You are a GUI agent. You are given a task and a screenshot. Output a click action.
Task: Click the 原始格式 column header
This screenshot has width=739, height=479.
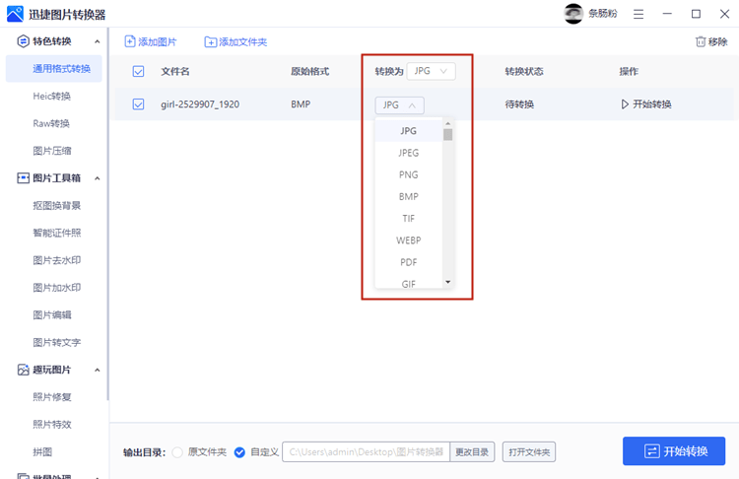(309, 71)
